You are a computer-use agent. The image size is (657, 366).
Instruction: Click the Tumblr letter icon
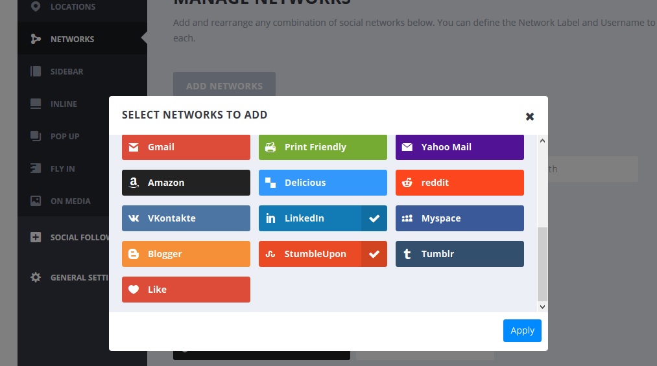(407, 254)
